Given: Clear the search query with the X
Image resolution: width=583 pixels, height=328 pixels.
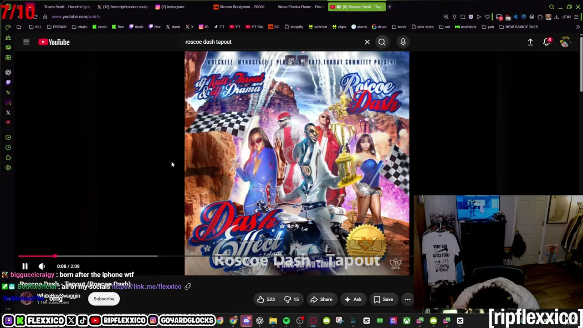Looking at the screenshot, I should tap(367, 42).
